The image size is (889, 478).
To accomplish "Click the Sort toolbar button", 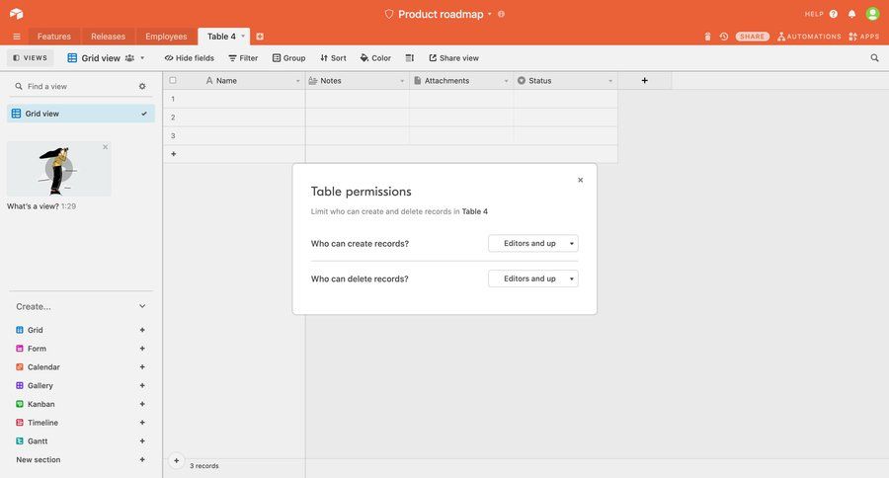I will (x=333, y=58).
